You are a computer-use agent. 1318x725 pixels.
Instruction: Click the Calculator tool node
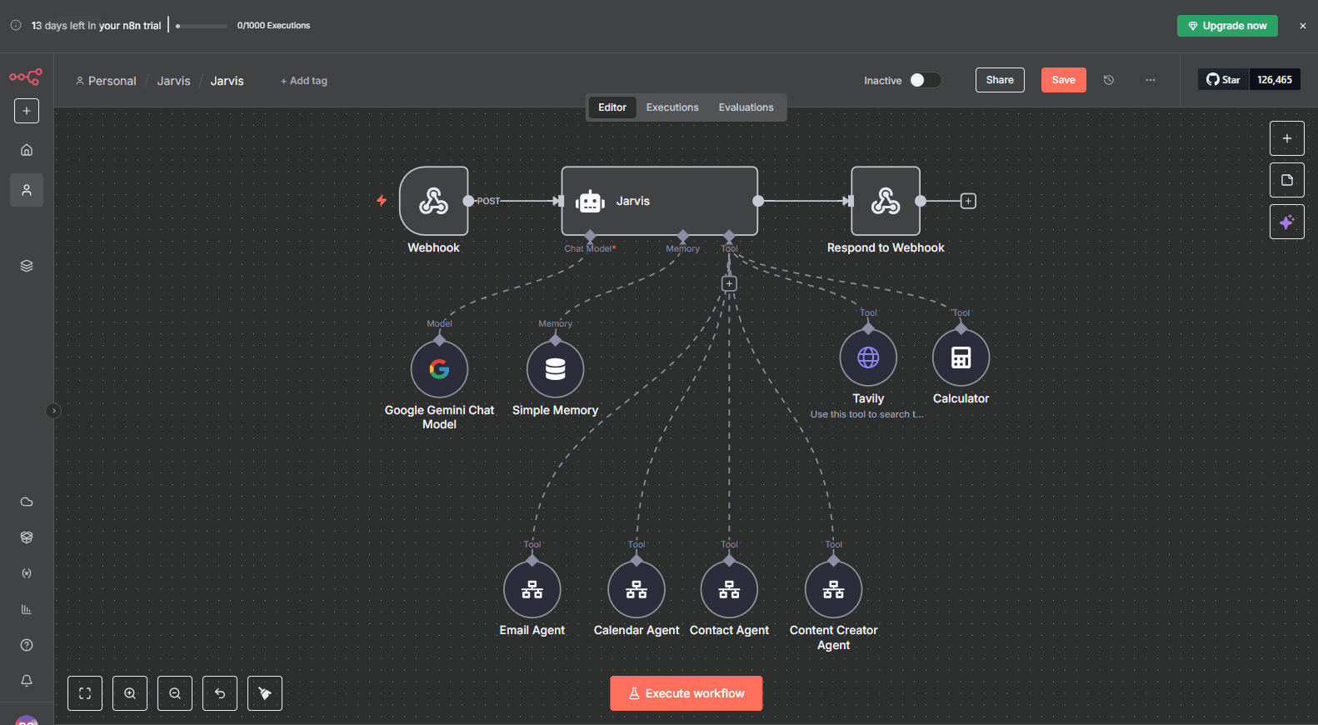pyautogui.click(x=961, y=357)
